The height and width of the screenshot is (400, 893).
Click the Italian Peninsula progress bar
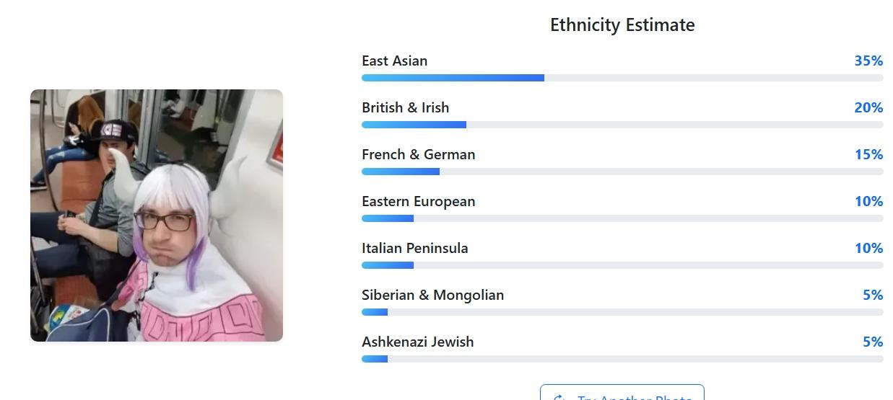[x=622, y=265]
